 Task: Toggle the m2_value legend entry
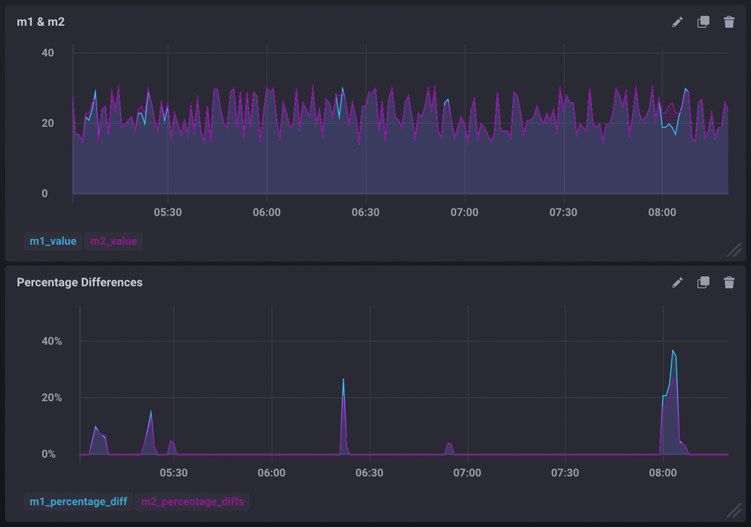[x=113, y=241]
